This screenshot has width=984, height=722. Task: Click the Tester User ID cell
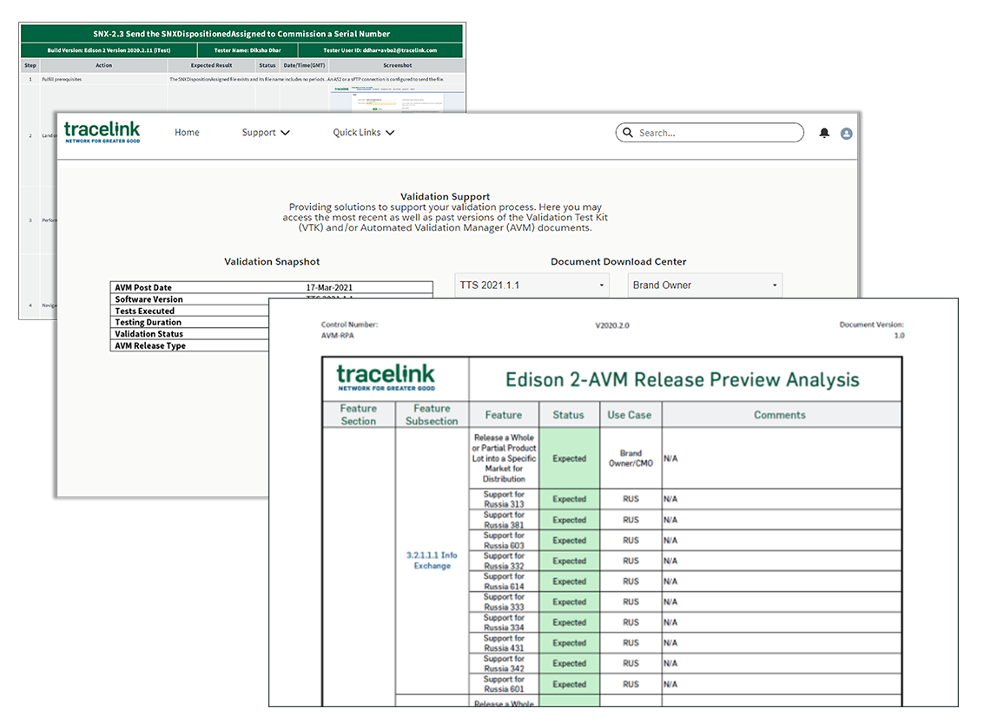(x=380, y=50)
